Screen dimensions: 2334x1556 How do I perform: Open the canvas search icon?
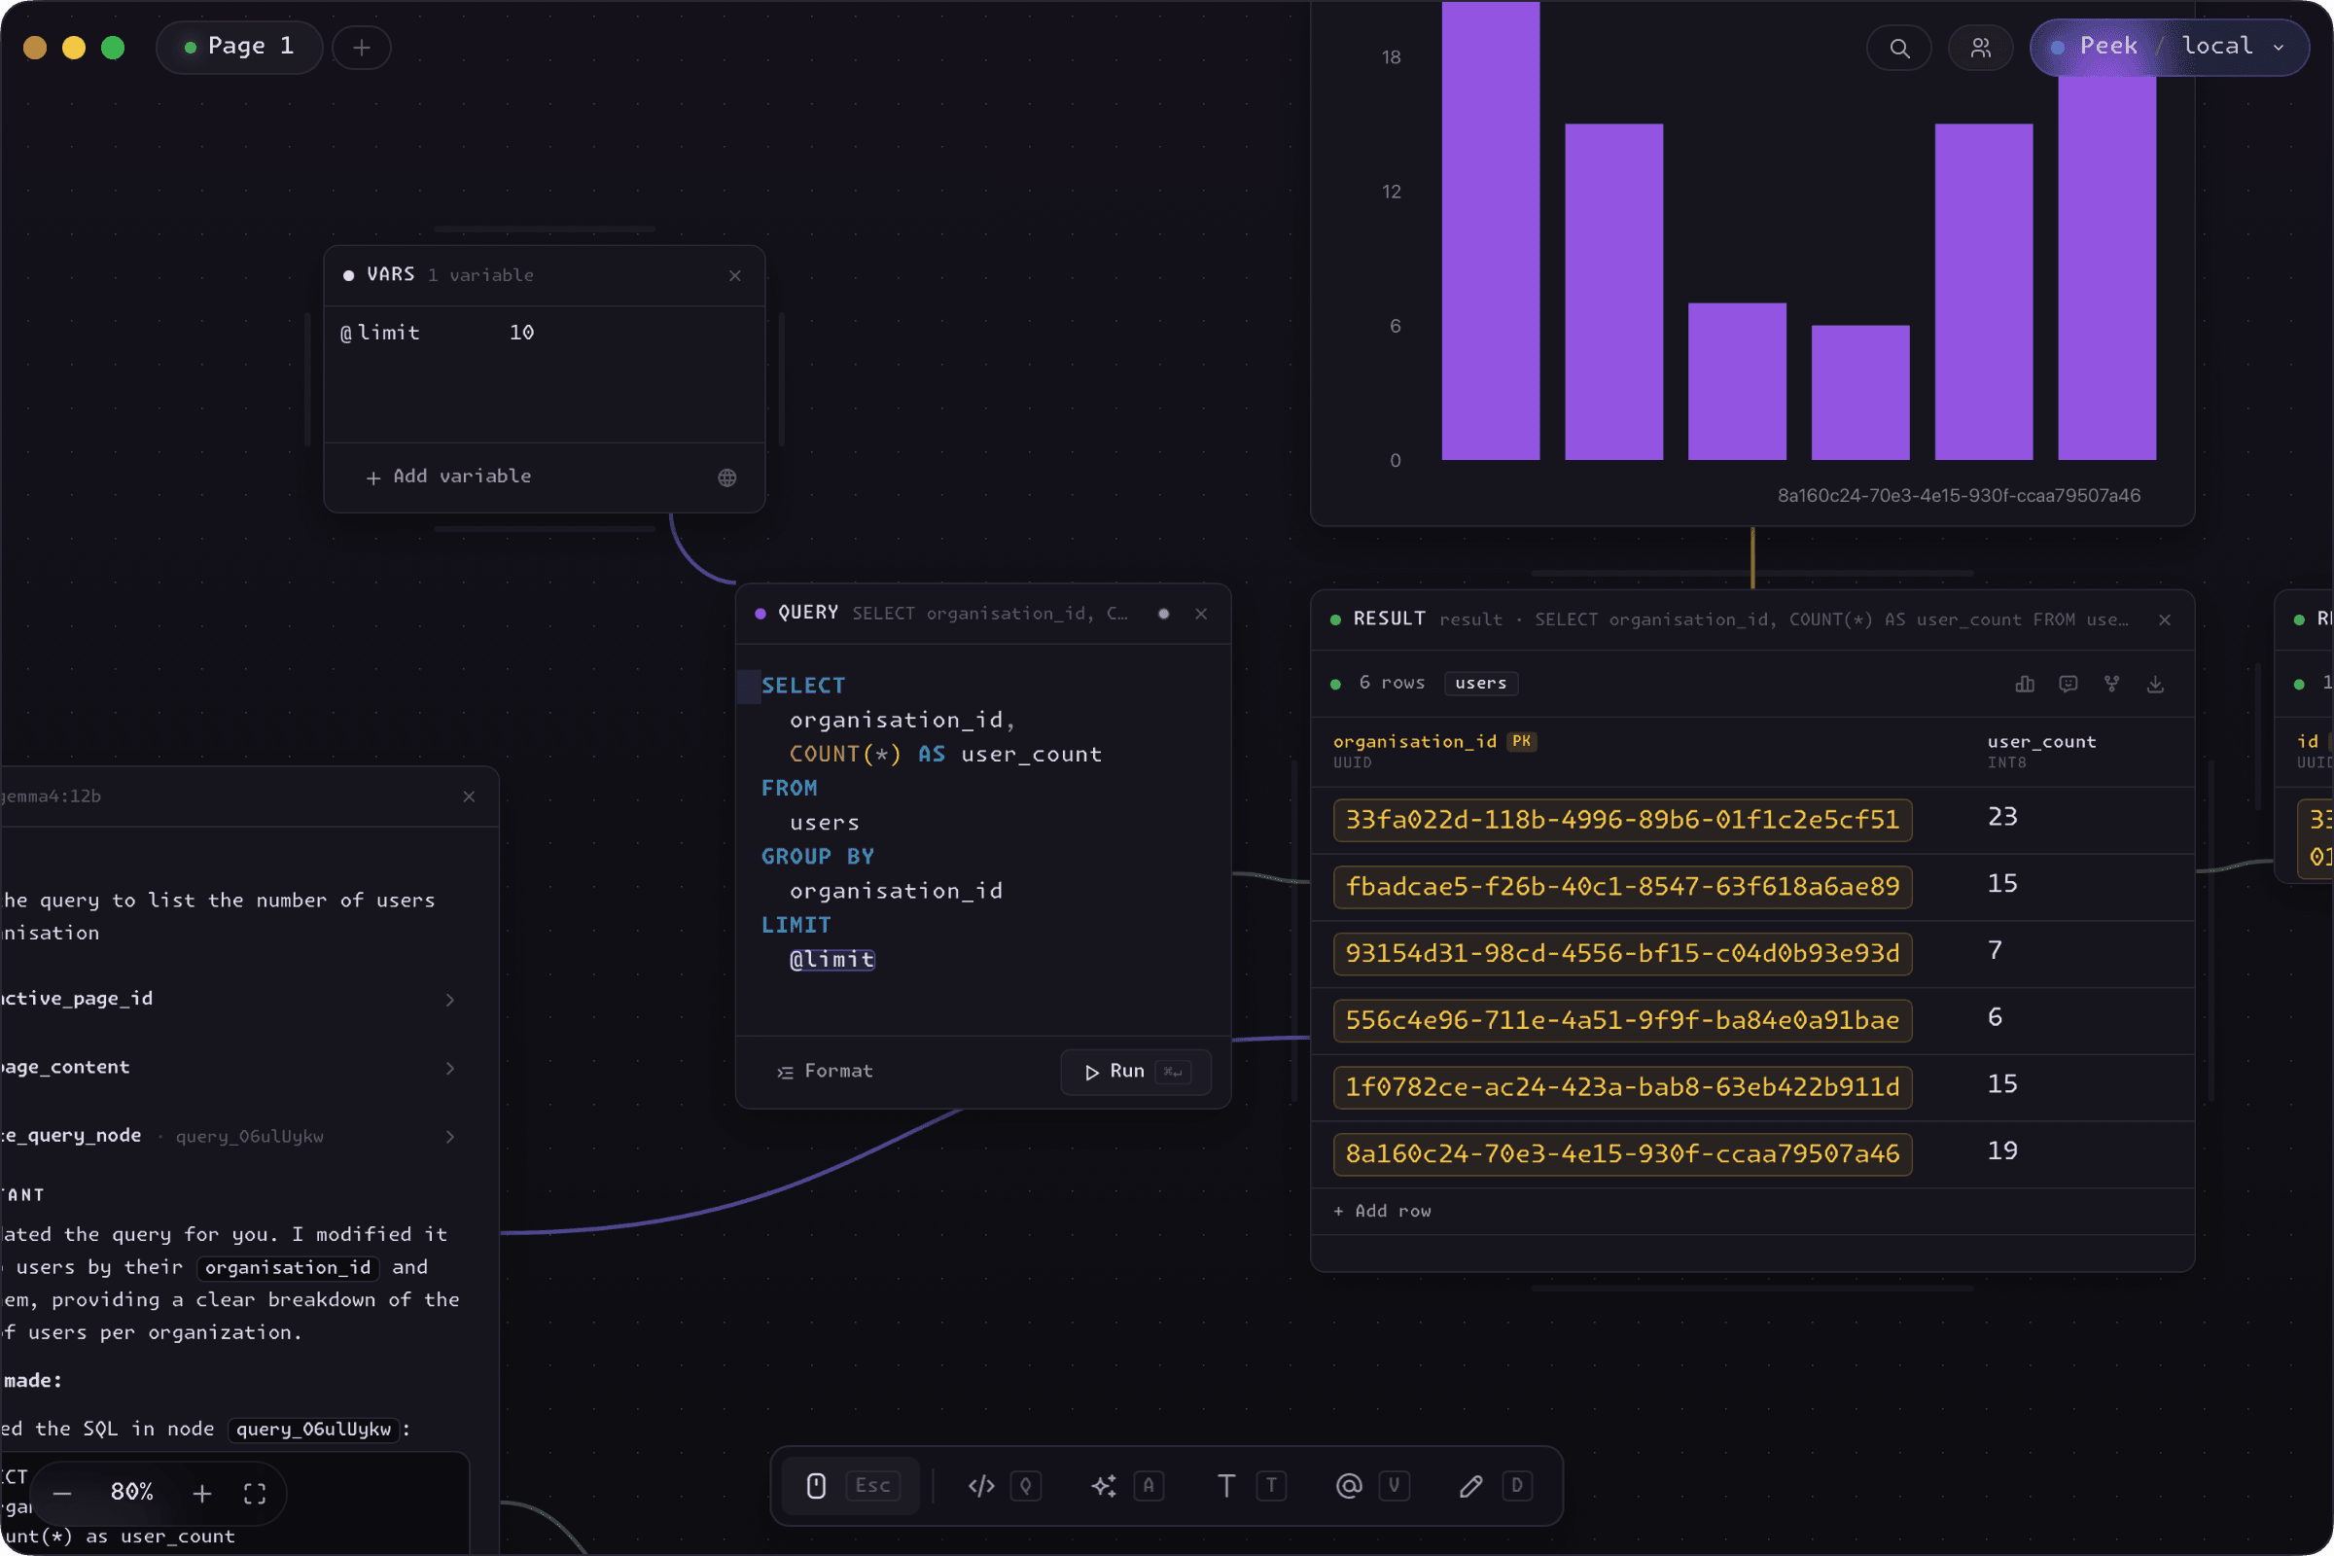(x=1898, y=48)
